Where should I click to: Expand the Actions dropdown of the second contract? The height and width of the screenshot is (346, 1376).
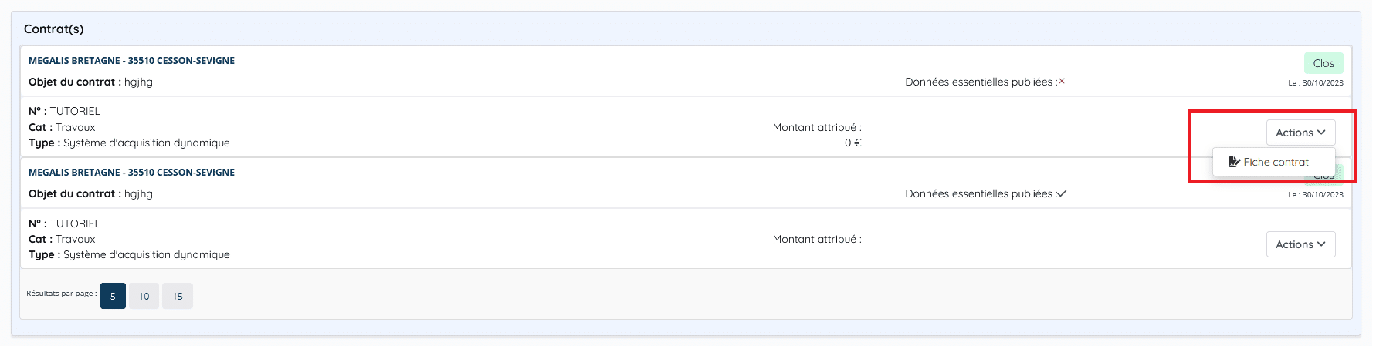1300,244
